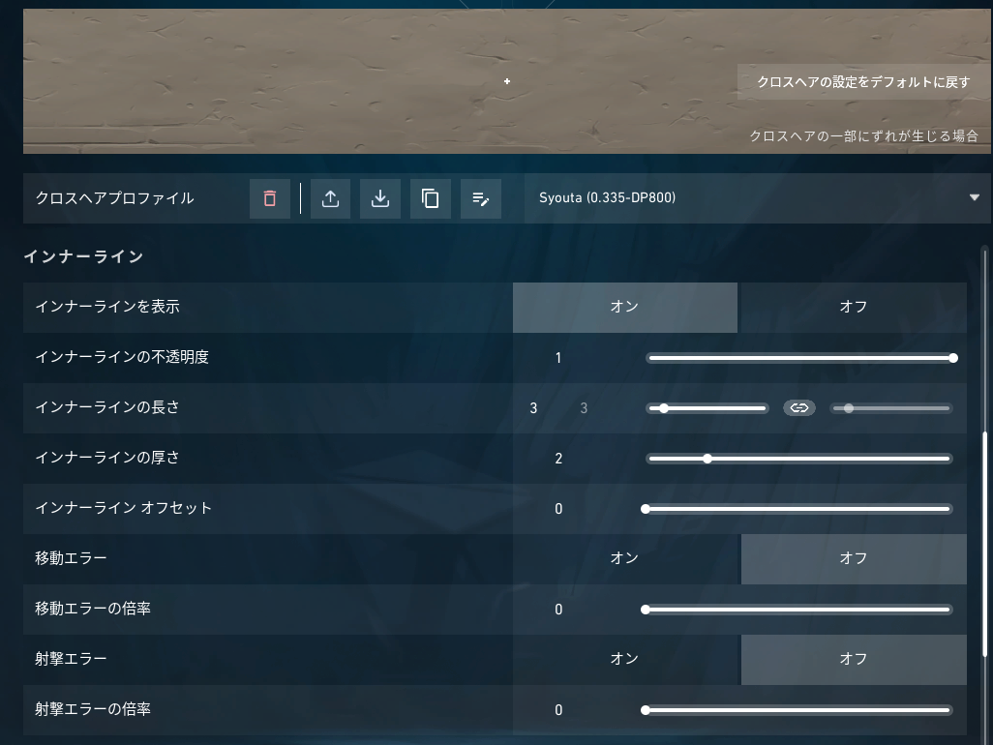This screenshot has height=745, width=993.
Task: Duplicate the crosshair profile with copy icon
Action: [x=430, y=198]
